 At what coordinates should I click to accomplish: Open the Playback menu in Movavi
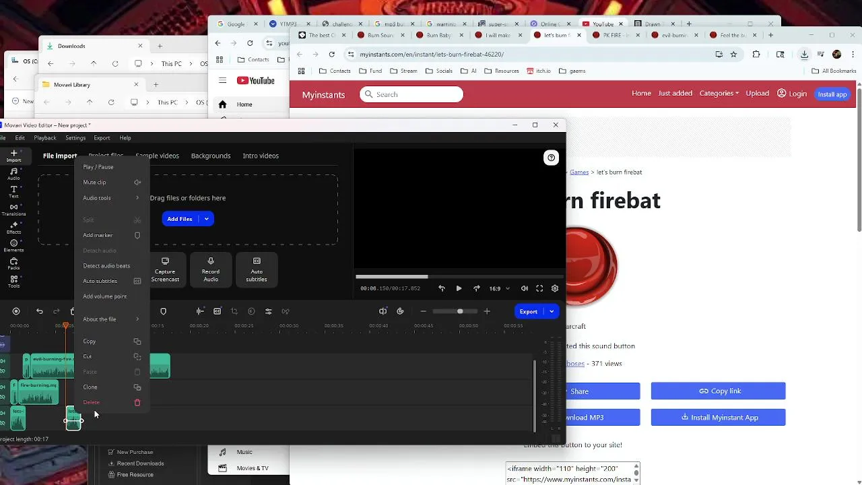45,138
